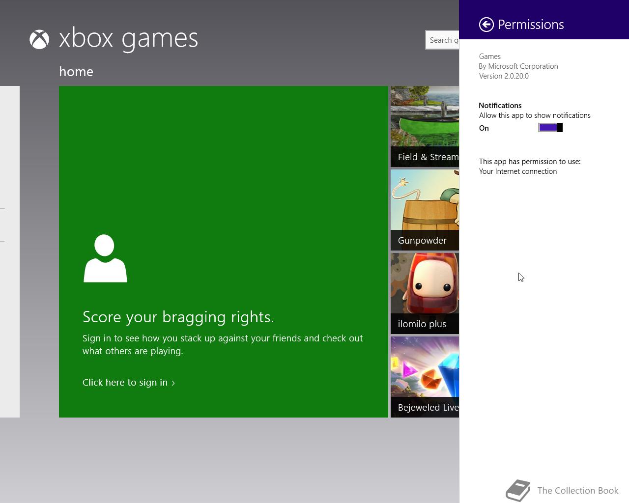Open the Bejeweled Live game tile

pos(425,377)
